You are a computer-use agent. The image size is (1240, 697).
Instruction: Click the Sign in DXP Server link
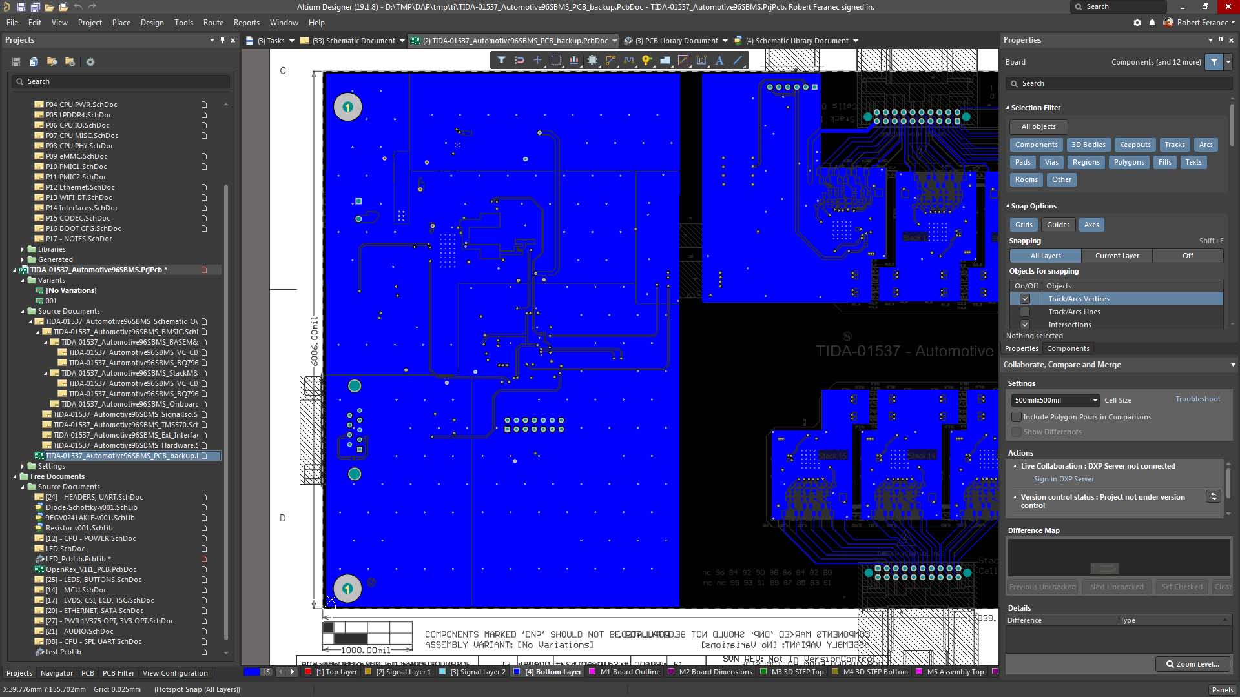point(1064,479)
